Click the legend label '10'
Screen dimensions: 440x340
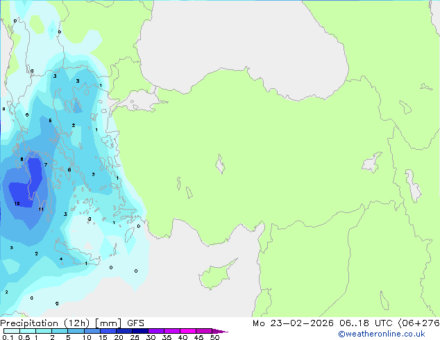coord(87,337)
